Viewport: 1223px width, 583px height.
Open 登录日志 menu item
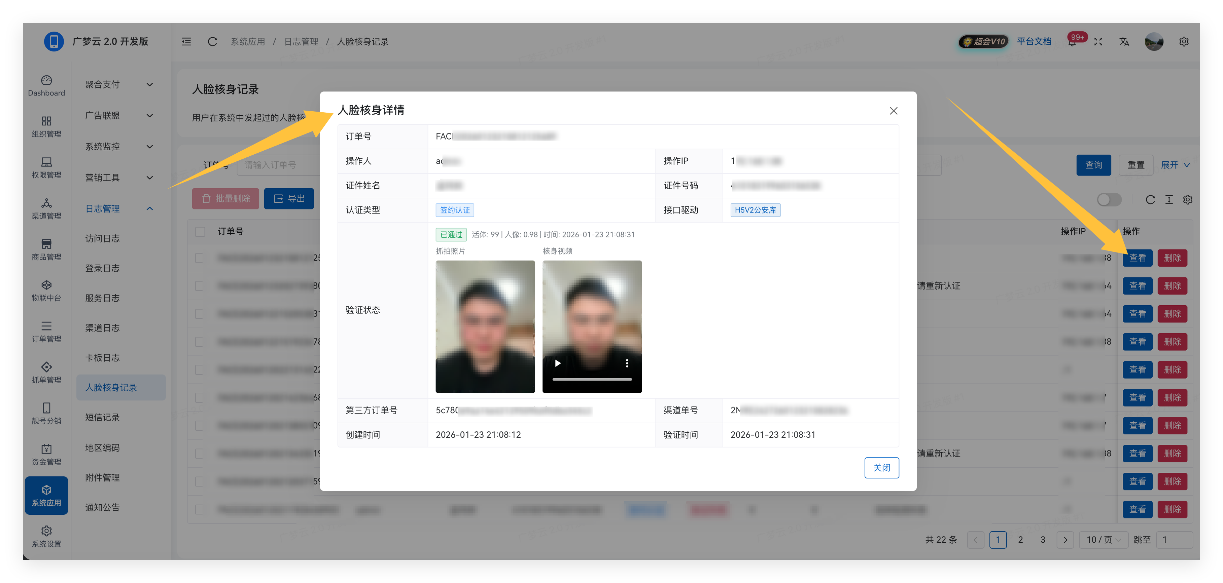click(x=103, y=269)
